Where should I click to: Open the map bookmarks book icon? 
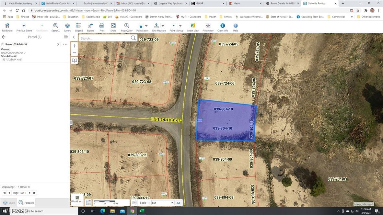click(75, 60)
